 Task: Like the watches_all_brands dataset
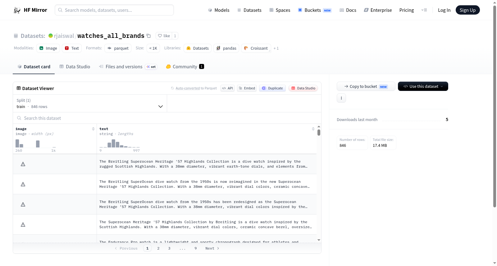click(x=164, y=36)
